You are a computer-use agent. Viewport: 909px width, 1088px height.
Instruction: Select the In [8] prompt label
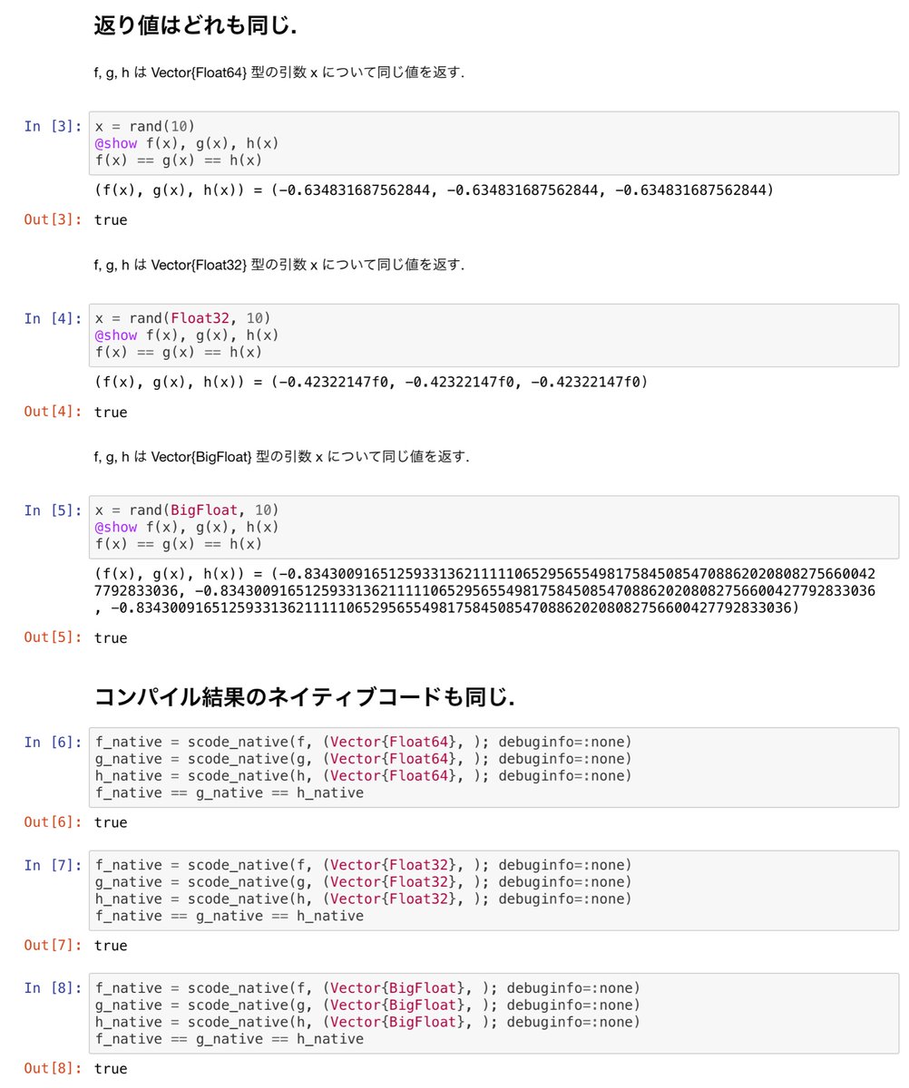pos(53,987)
